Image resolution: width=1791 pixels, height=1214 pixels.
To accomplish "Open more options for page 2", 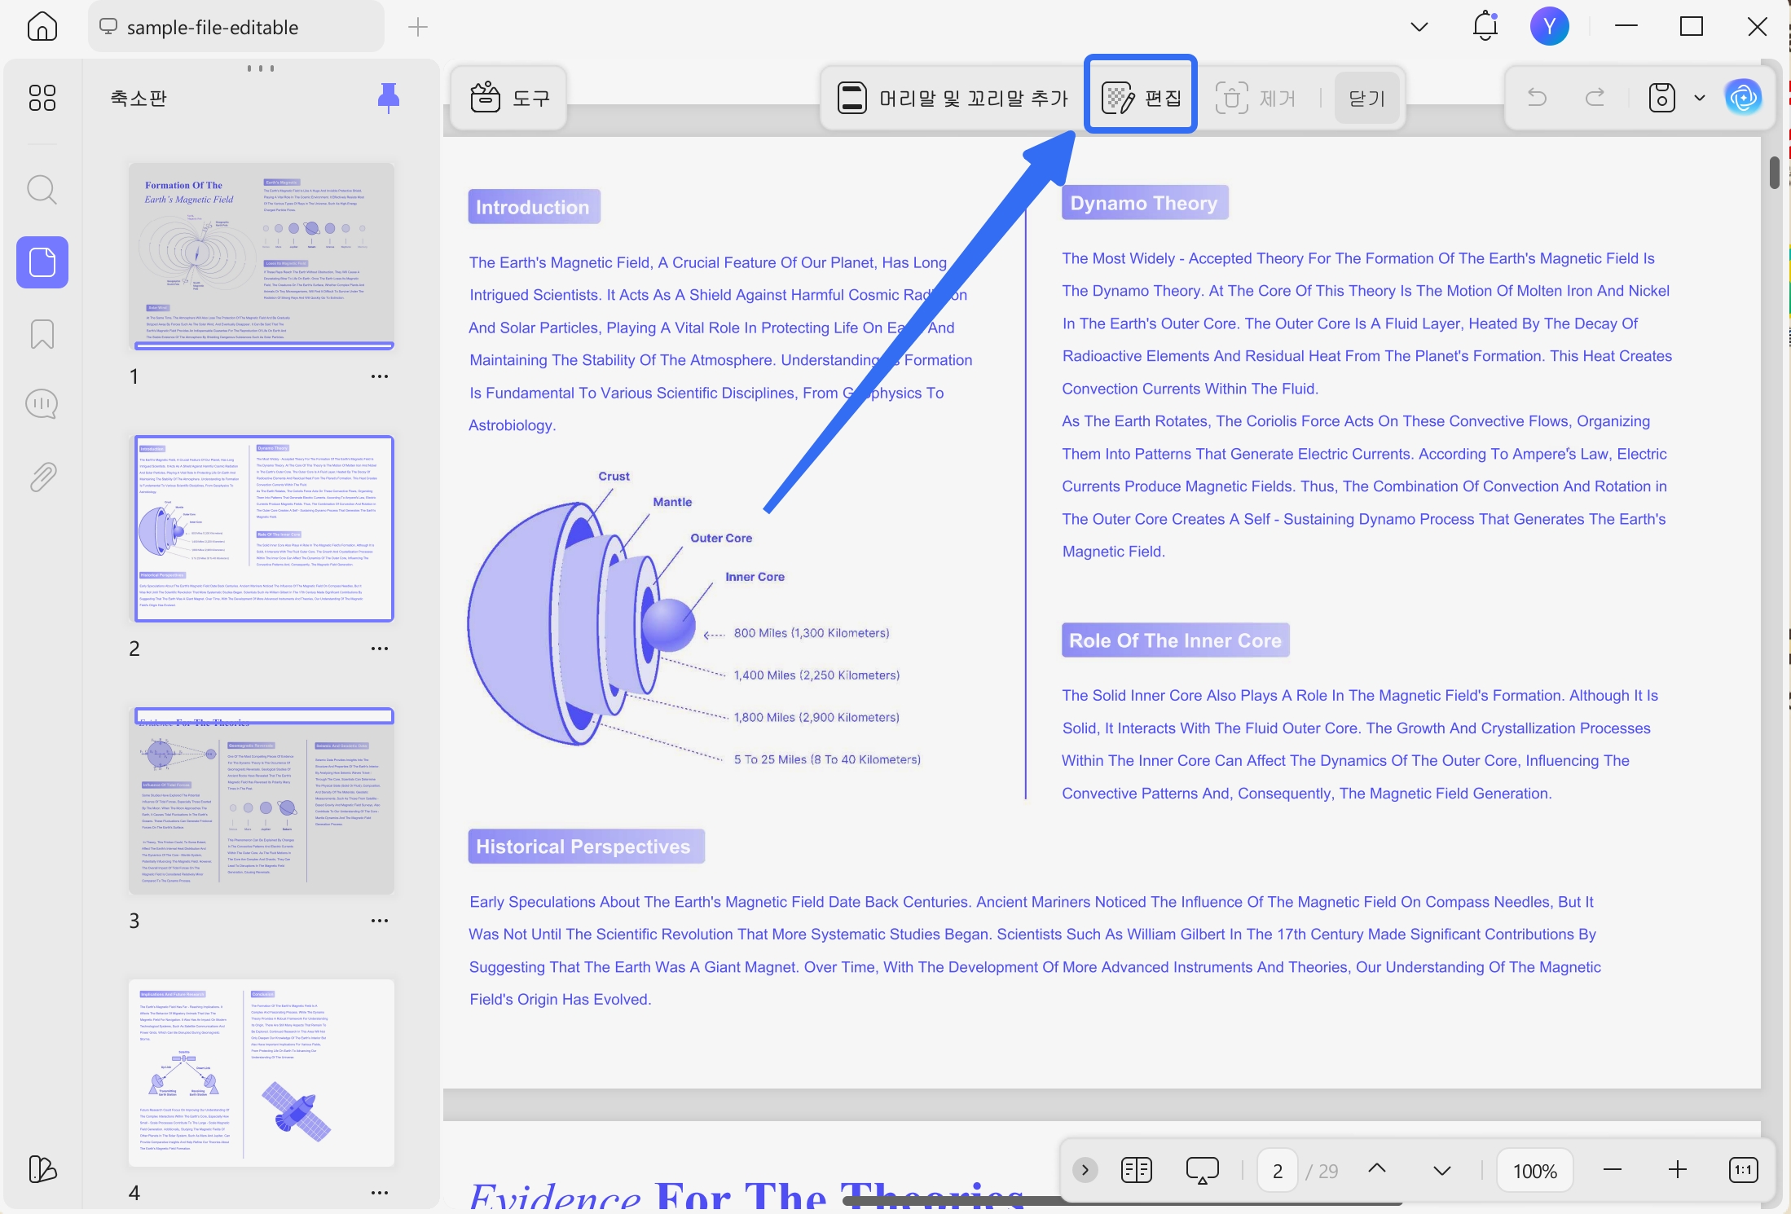I will pos(380,649).
